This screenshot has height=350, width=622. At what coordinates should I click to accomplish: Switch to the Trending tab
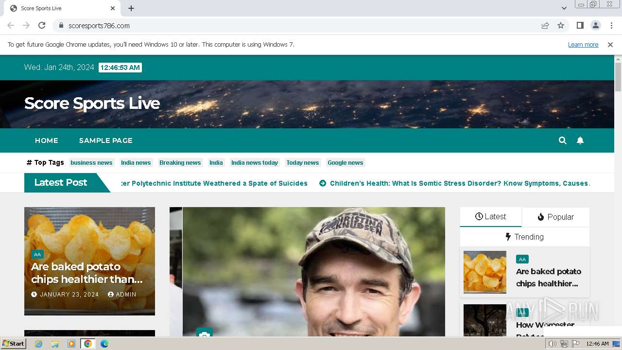click(x=525, y=237)
